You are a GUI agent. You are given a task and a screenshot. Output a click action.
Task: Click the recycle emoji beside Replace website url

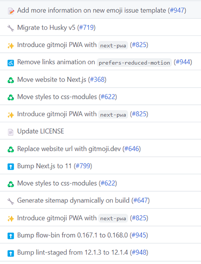[x=11, y=149]
